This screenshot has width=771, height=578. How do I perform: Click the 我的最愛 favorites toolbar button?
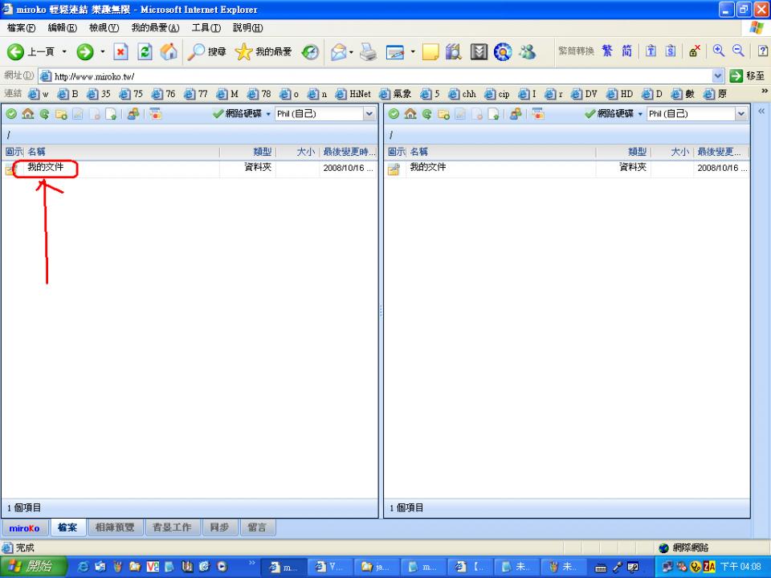[x=263, y=51]
